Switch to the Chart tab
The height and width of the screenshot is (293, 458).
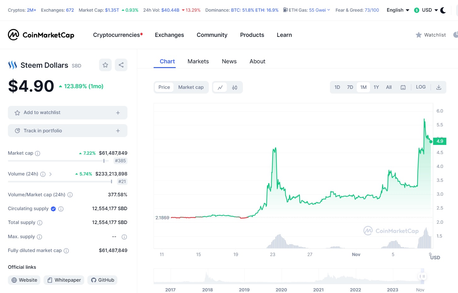167,61
